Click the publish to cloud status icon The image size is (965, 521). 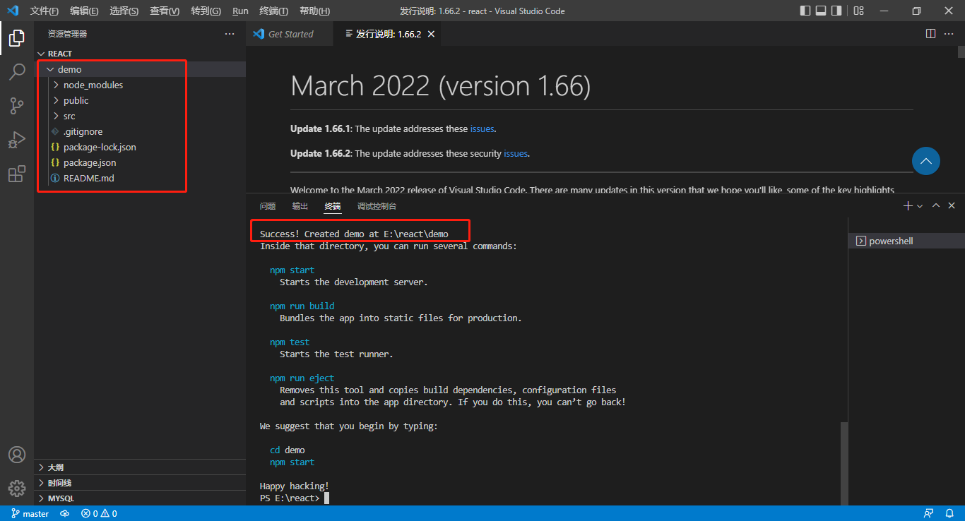[65, 513]
